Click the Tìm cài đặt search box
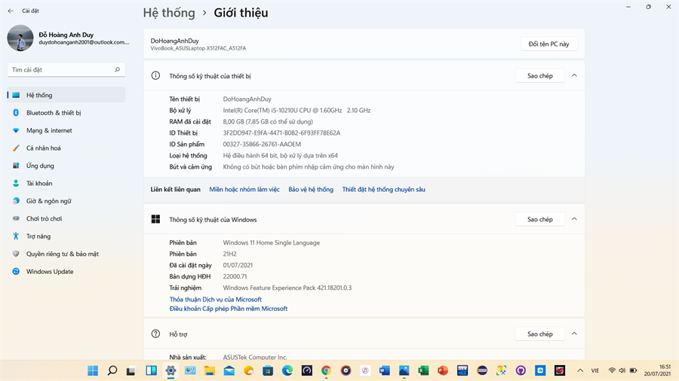The height and width of the screenshot is (381, 679). [x=66, y=69]
